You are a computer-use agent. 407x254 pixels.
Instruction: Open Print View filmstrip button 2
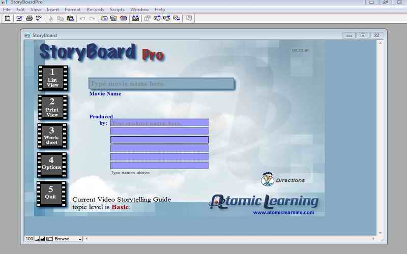click(x=52, y=108)
